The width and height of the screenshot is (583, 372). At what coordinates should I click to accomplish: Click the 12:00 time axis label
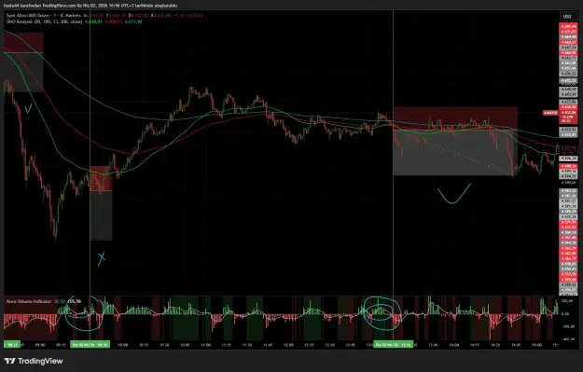[288, 345]
